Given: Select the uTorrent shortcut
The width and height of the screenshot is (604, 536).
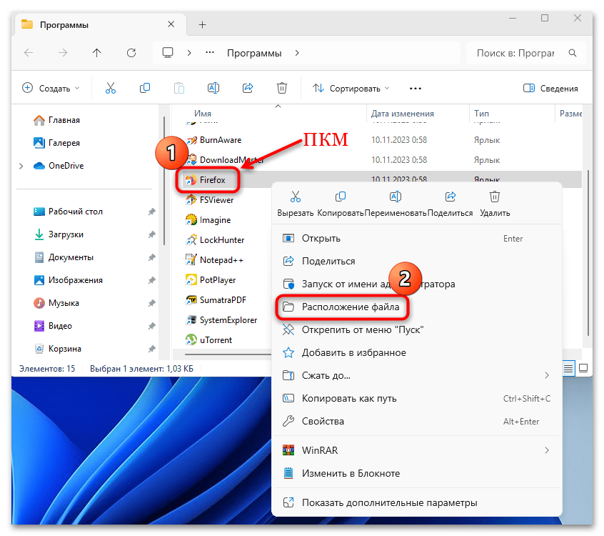Looking at the screenshot, I should point(208,340).
